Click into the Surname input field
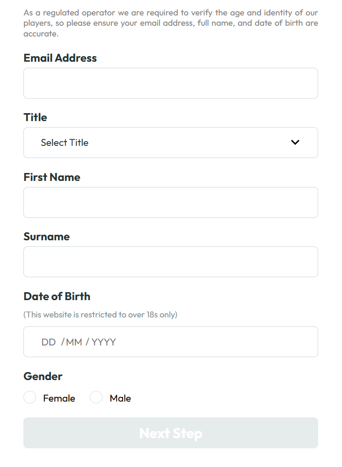The height and width of the screenshot is (467, 342). pos(170,262)
